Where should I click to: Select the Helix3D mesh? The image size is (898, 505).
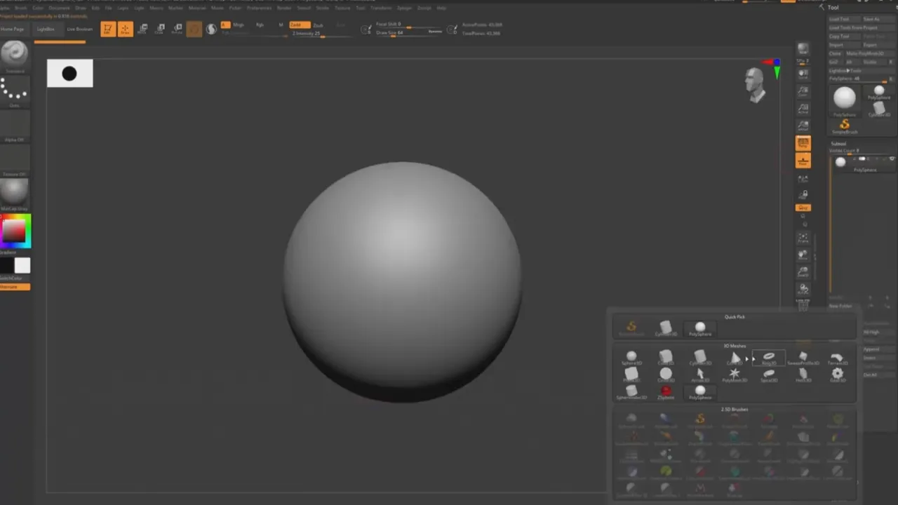[803, 375]
